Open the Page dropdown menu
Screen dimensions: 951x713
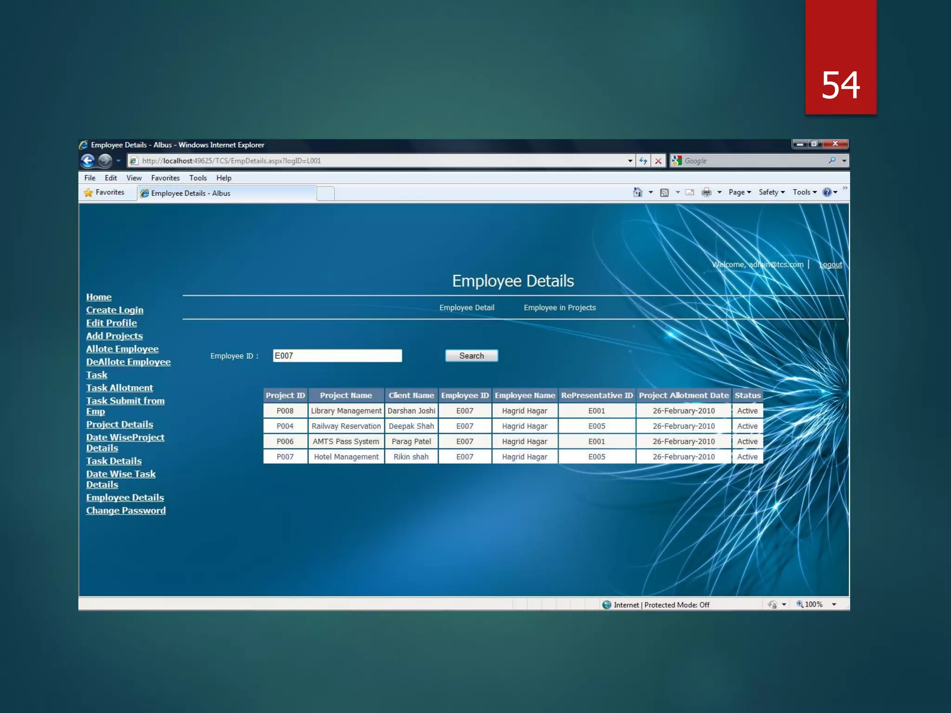pos(739,192)
